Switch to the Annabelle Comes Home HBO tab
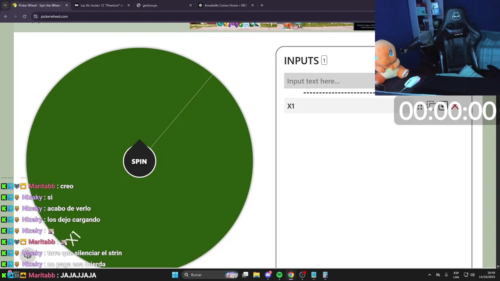 (225, 5)
